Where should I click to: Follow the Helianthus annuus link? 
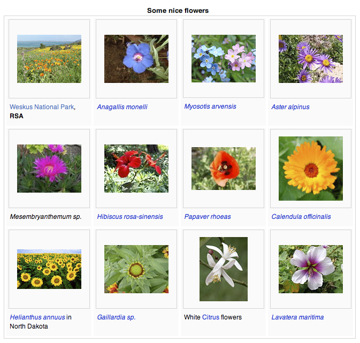(37, 317)
